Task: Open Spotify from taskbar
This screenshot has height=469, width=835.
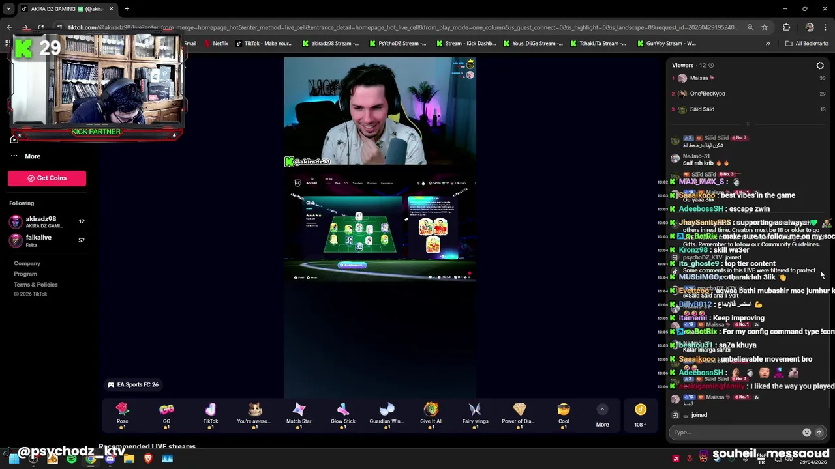Action: coord(72,459)
